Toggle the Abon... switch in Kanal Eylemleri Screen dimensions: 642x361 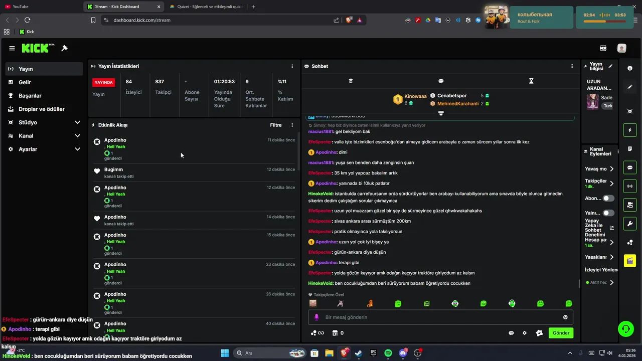point(608,199)
